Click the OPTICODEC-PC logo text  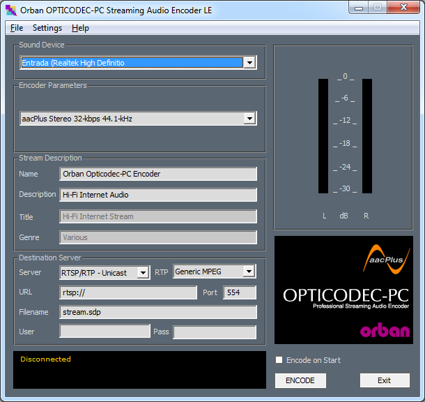pyautogui.click(x=346, y=295)
